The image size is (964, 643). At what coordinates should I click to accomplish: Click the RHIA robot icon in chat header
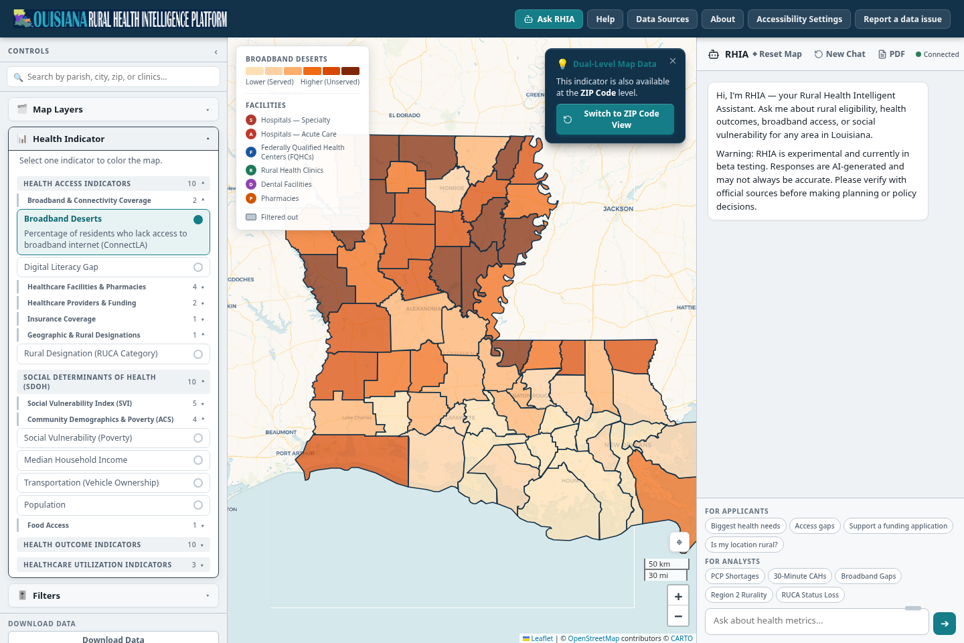click(x=714, y=54)
